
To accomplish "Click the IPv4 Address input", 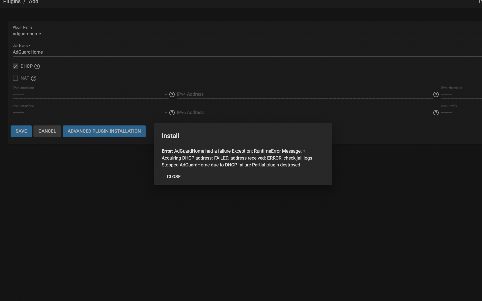I will (x=304, y=94).
